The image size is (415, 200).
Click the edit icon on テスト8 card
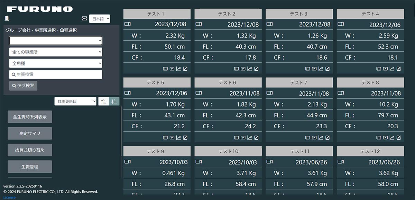399,138
